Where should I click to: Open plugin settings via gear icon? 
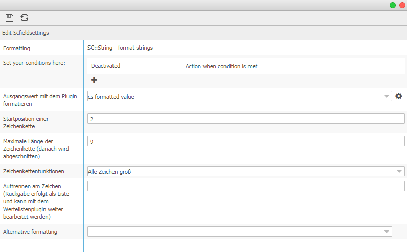(399, 96)
